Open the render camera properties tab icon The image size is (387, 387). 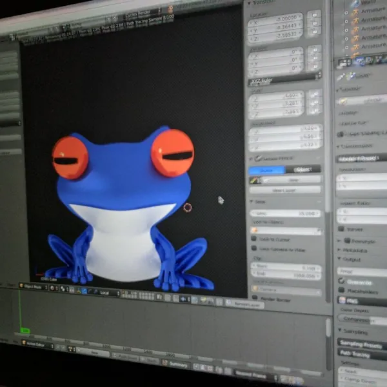(360, 61)
